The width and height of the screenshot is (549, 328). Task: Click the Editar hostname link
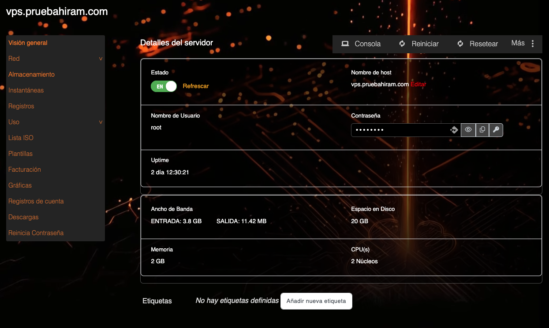coord(418,84)
